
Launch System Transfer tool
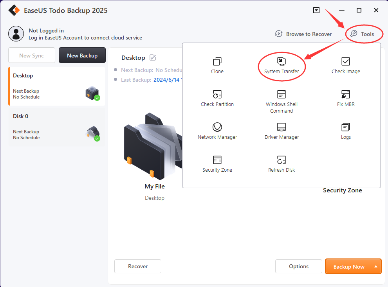pyautogui.click(x=282, y=66)
